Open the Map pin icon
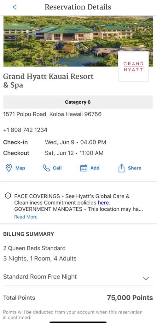The image size is (157, 323). (9, 168)
